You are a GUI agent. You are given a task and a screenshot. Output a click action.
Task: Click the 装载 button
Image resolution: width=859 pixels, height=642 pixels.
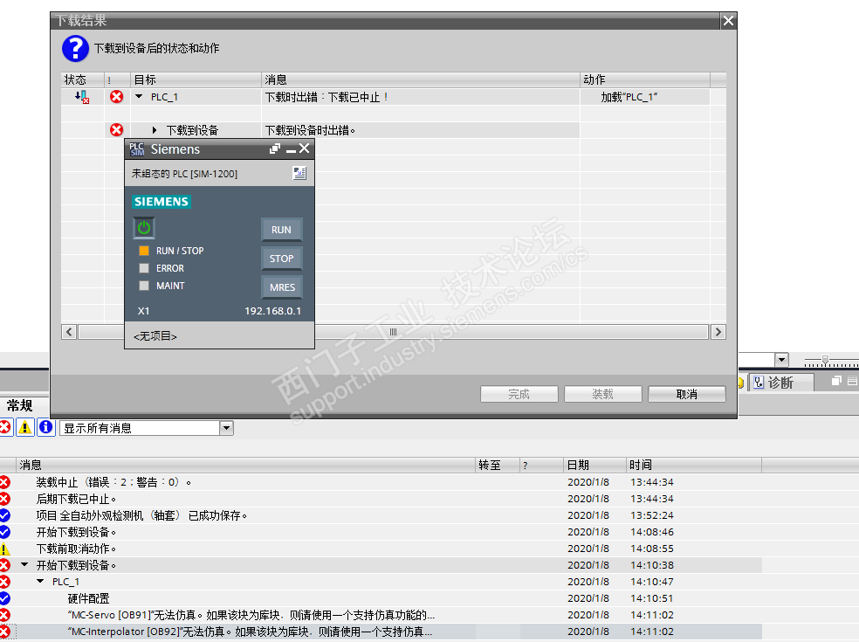[x=602, y=394]
